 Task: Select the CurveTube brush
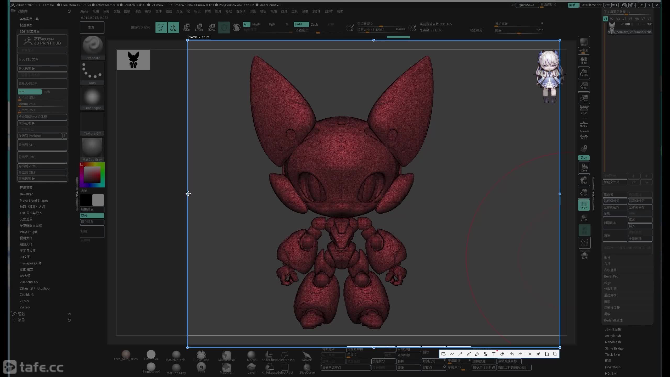(201, 356)
